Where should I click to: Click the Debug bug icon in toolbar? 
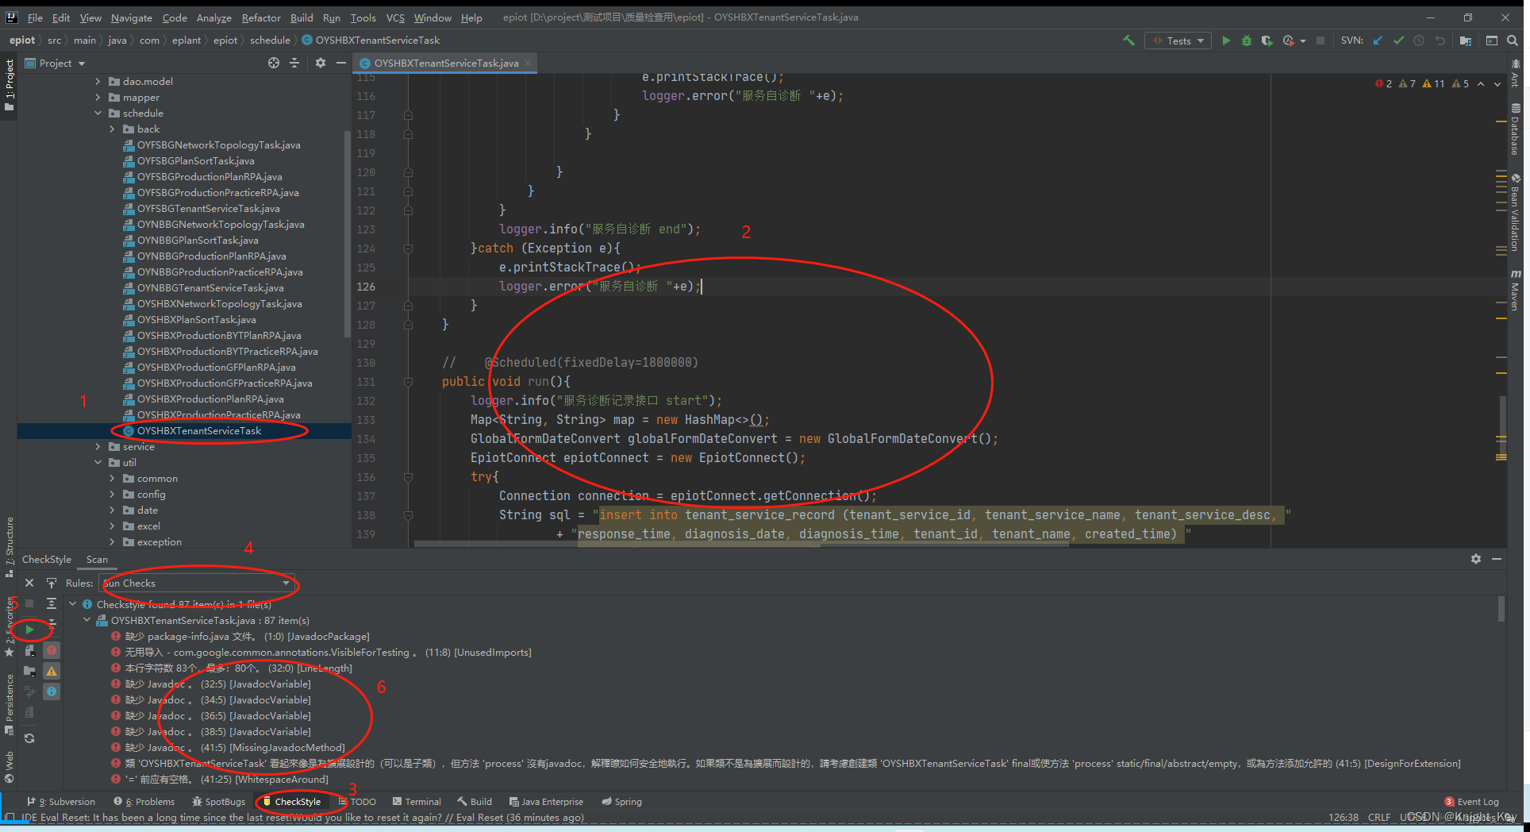click(x=1245, y=40)
